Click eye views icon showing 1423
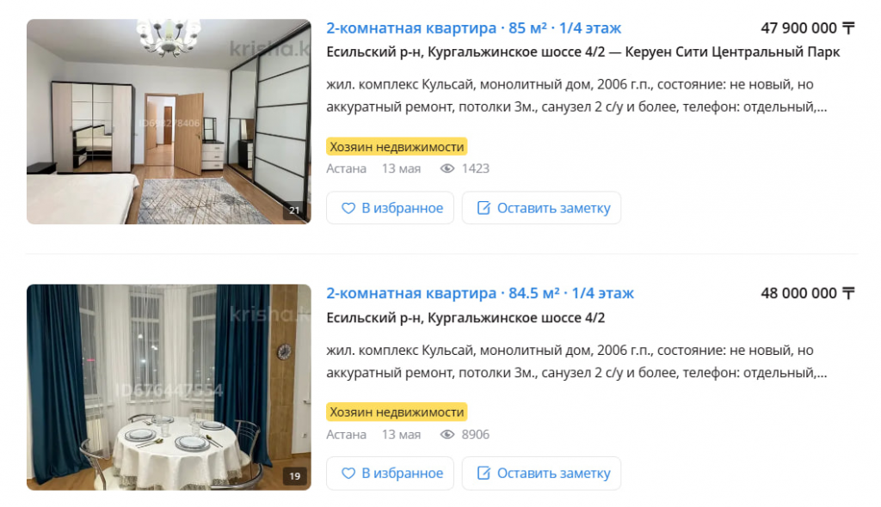 pos(447,168)
